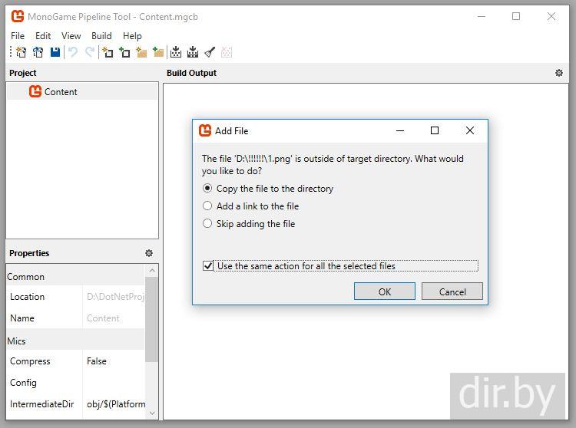This screenshot has width=576, height=428.
Task: Click the Add Existing Folder toolbar icon
Action: [x=158, y=52]
